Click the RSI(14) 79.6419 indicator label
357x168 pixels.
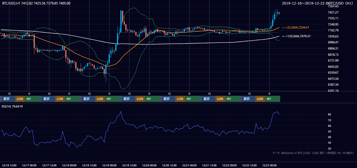12,106
